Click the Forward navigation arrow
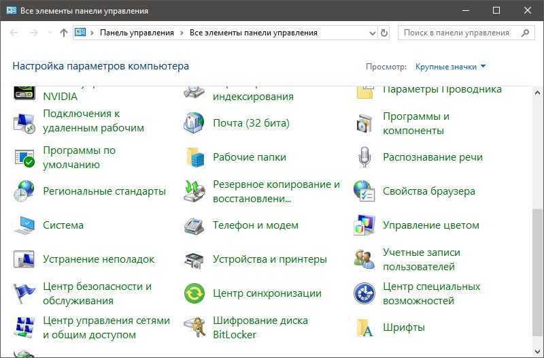The image size is (544, 358). coord(33,33)
